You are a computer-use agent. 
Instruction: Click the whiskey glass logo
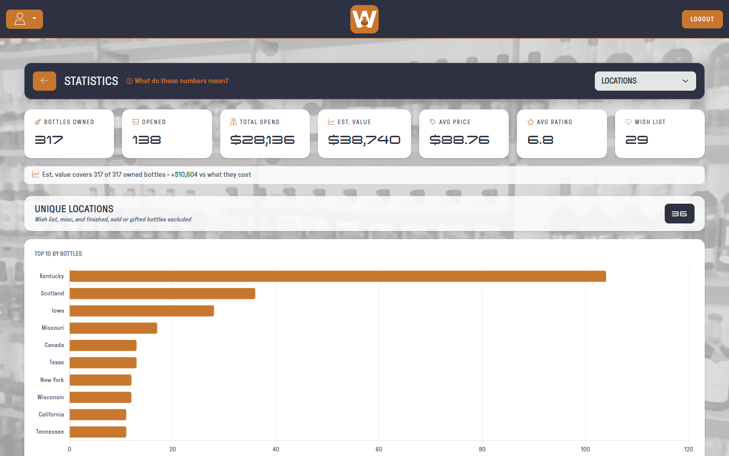pos(364,19)
